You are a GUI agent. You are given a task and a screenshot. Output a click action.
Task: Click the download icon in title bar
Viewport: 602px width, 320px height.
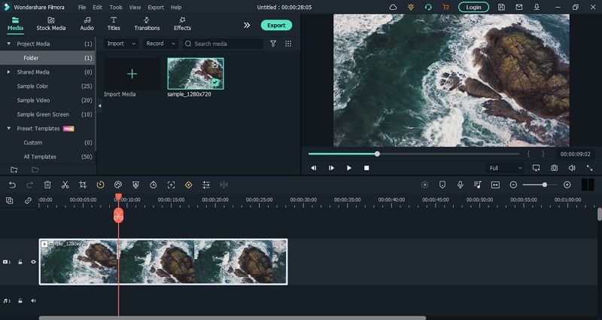(x=537, y=7)
